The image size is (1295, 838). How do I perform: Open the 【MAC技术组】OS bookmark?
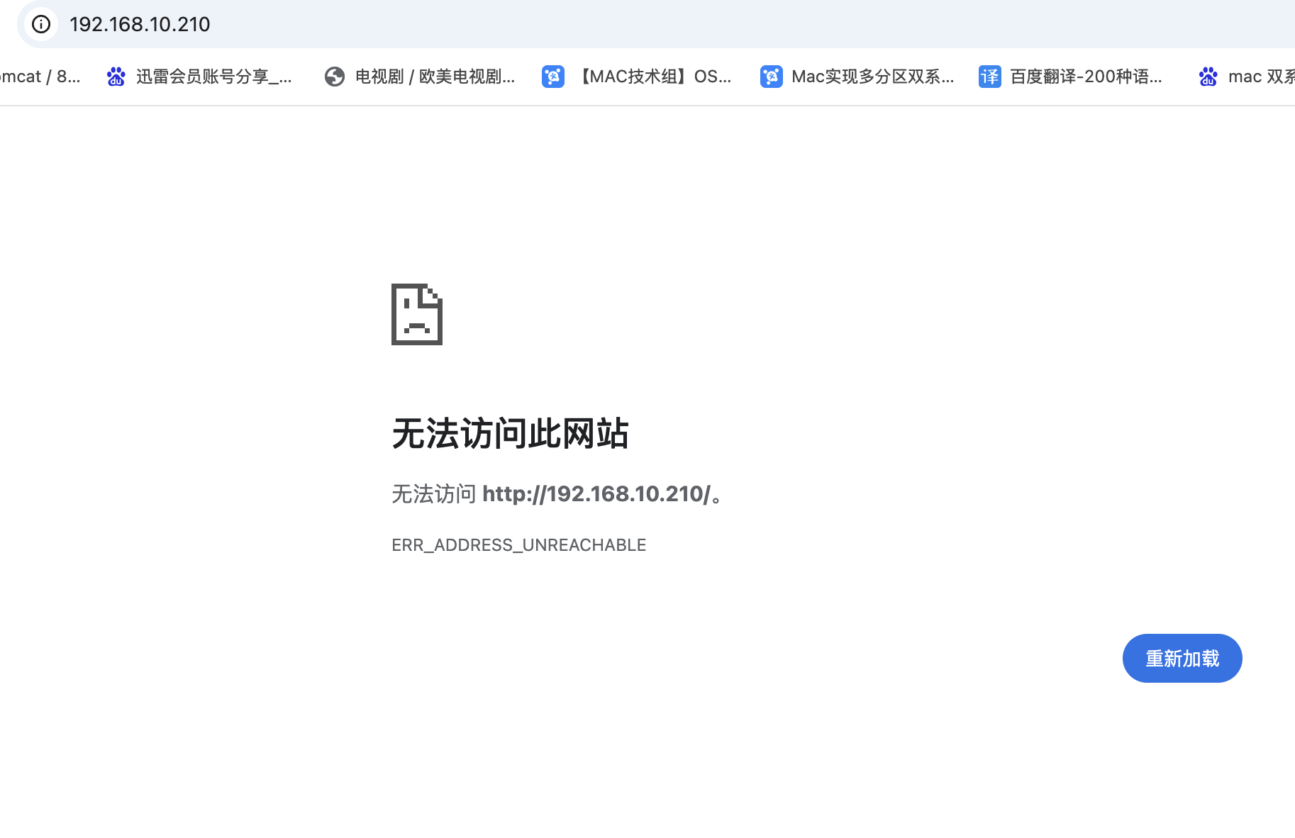654,77
